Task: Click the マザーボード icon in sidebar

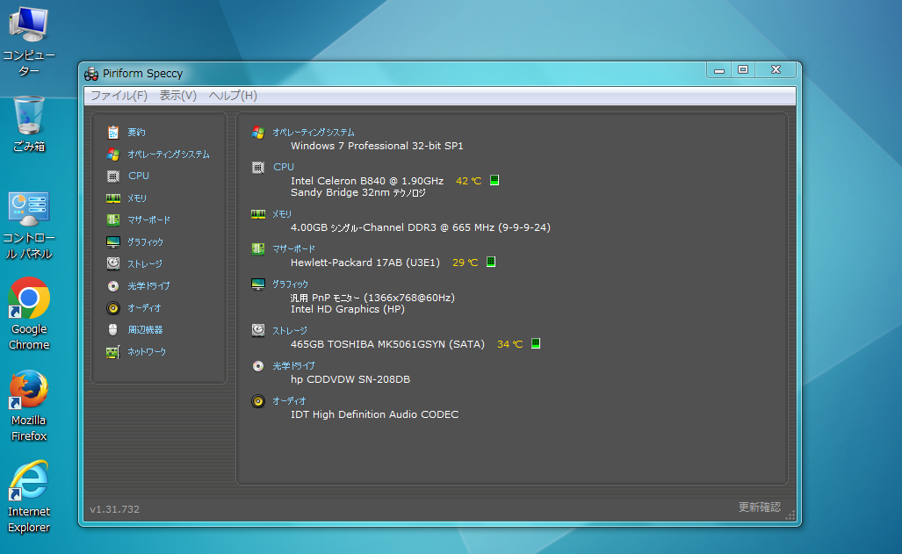Action: click(x=113, y=219)
